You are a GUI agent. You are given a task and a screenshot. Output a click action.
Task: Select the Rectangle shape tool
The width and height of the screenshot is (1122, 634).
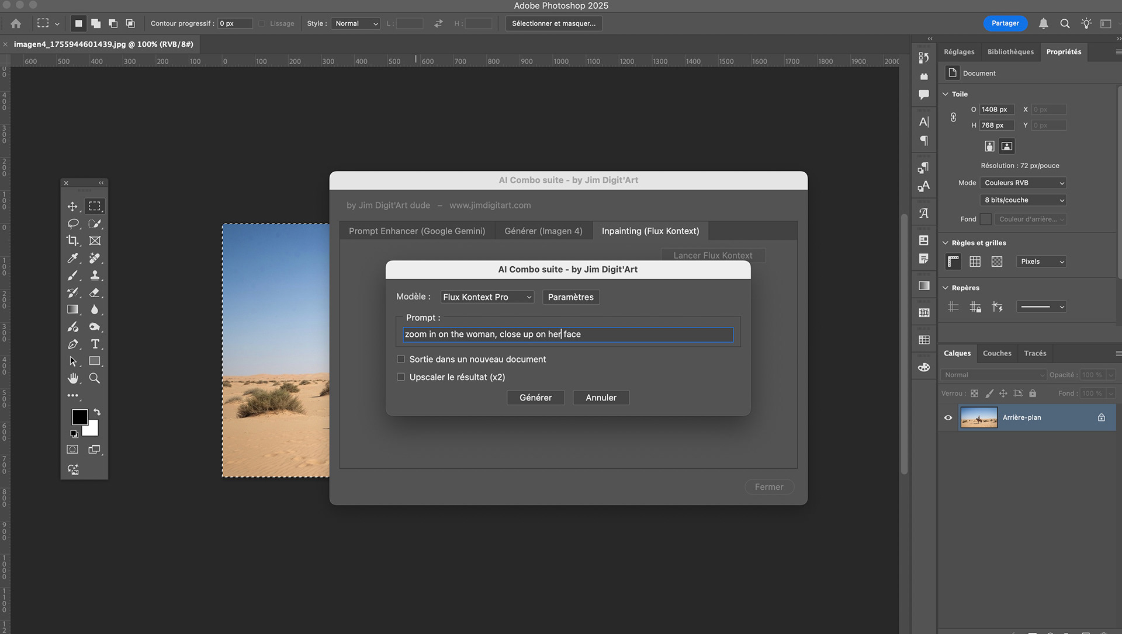95,361
